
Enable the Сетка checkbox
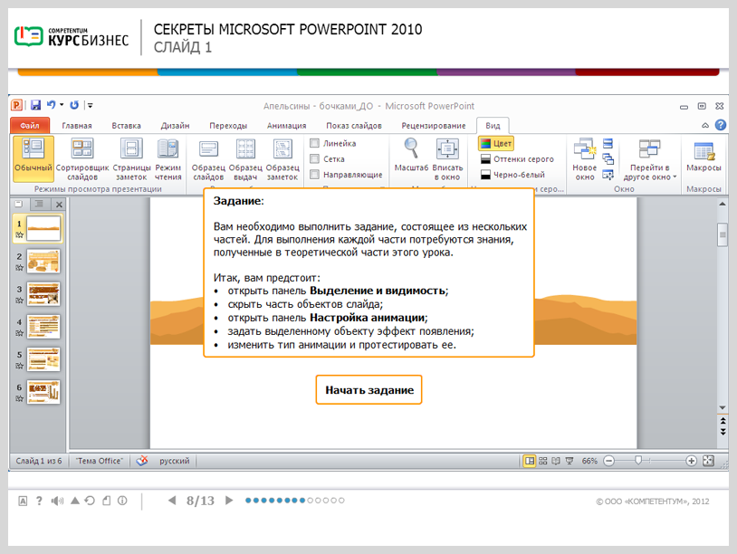coord(315,158)
